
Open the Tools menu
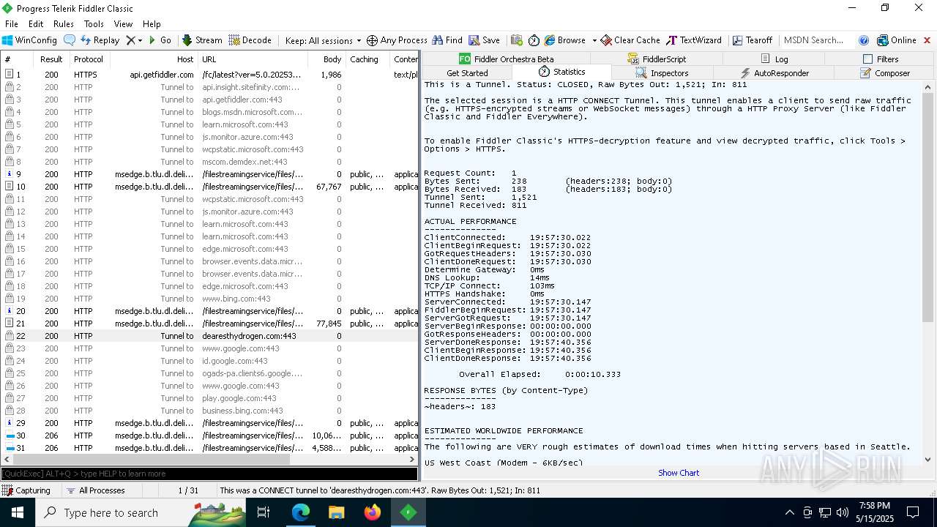pyautogui.click(x=94, y=24)
